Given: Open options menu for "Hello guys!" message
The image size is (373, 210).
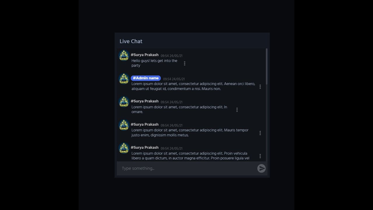Looking at the screenshot, I should (x=184, y=63).
